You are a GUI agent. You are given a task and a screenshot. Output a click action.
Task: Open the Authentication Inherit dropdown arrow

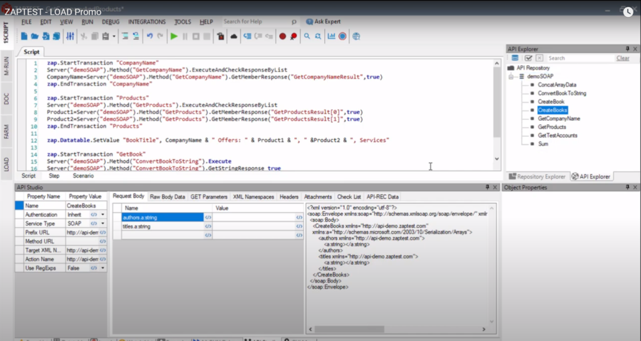point(103,215)
